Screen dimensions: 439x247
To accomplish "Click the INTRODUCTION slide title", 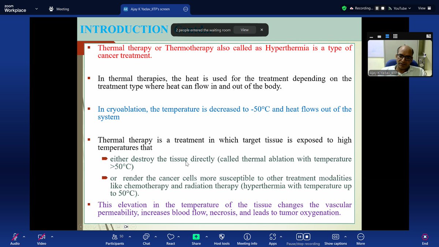I will click(x=124, y=29).
